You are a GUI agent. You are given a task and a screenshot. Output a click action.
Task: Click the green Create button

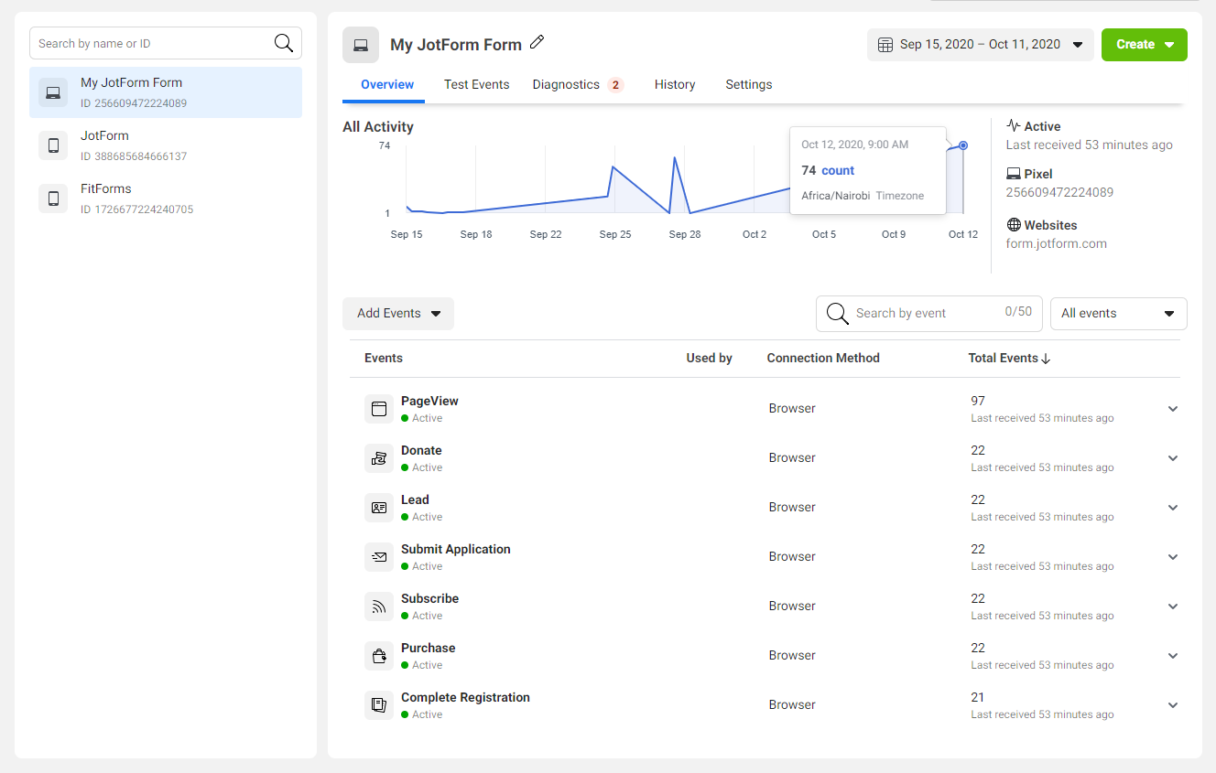pyautogui.click(x=1144, y=45)
